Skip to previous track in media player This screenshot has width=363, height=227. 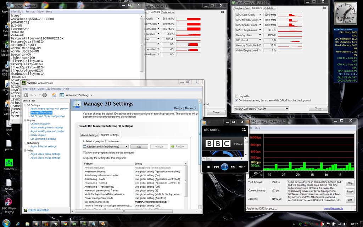(216, 167)
